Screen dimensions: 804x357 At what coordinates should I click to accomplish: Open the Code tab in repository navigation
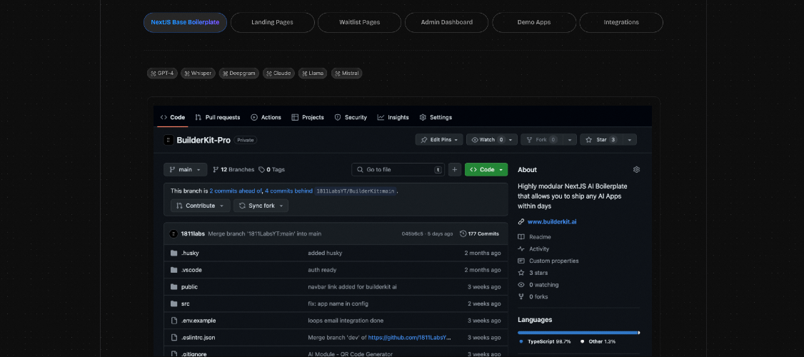[x=173, y=118]
